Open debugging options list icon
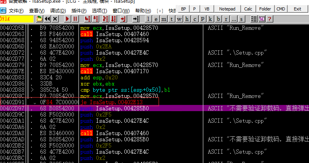Image resolution: width=309 pixels, height=163 pixels. pos(254,19)
